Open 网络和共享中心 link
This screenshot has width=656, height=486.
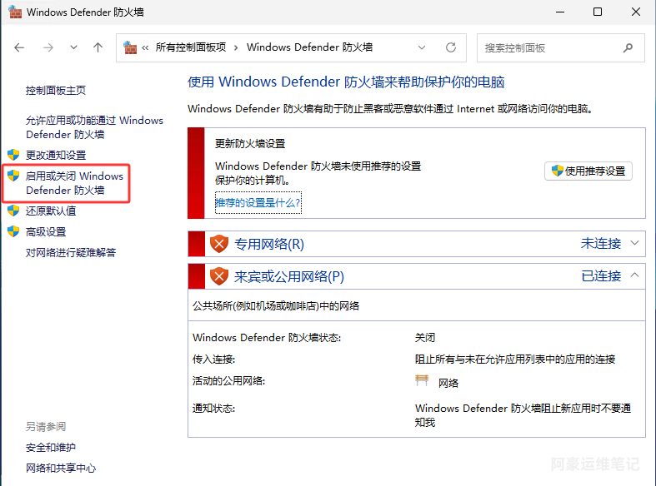tap(60, 468)
